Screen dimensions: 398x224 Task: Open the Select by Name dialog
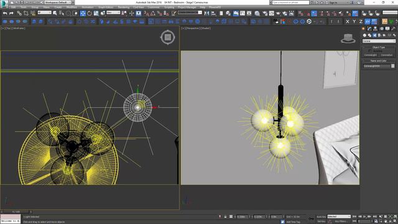62,13
